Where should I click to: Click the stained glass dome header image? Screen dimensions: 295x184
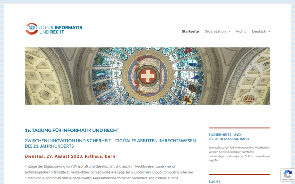click(x=147, y=76)
